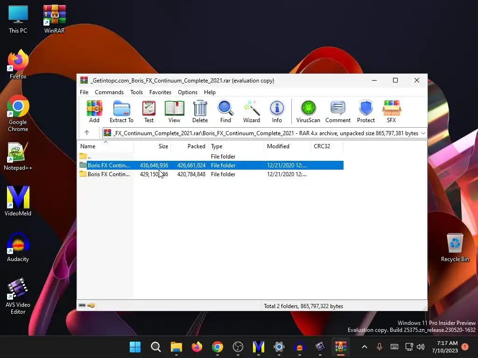Click WinRAR taskbar icon

(x=340, y=347)
